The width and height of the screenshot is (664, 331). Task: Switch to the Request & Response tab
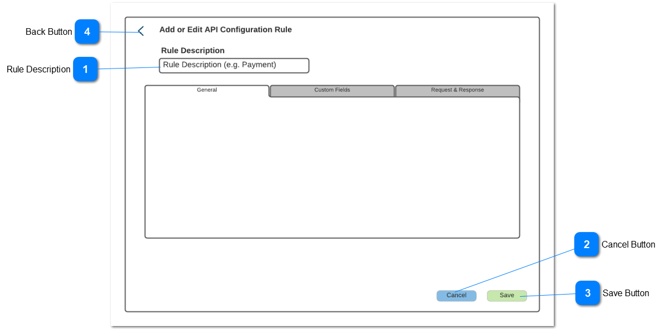457,90
